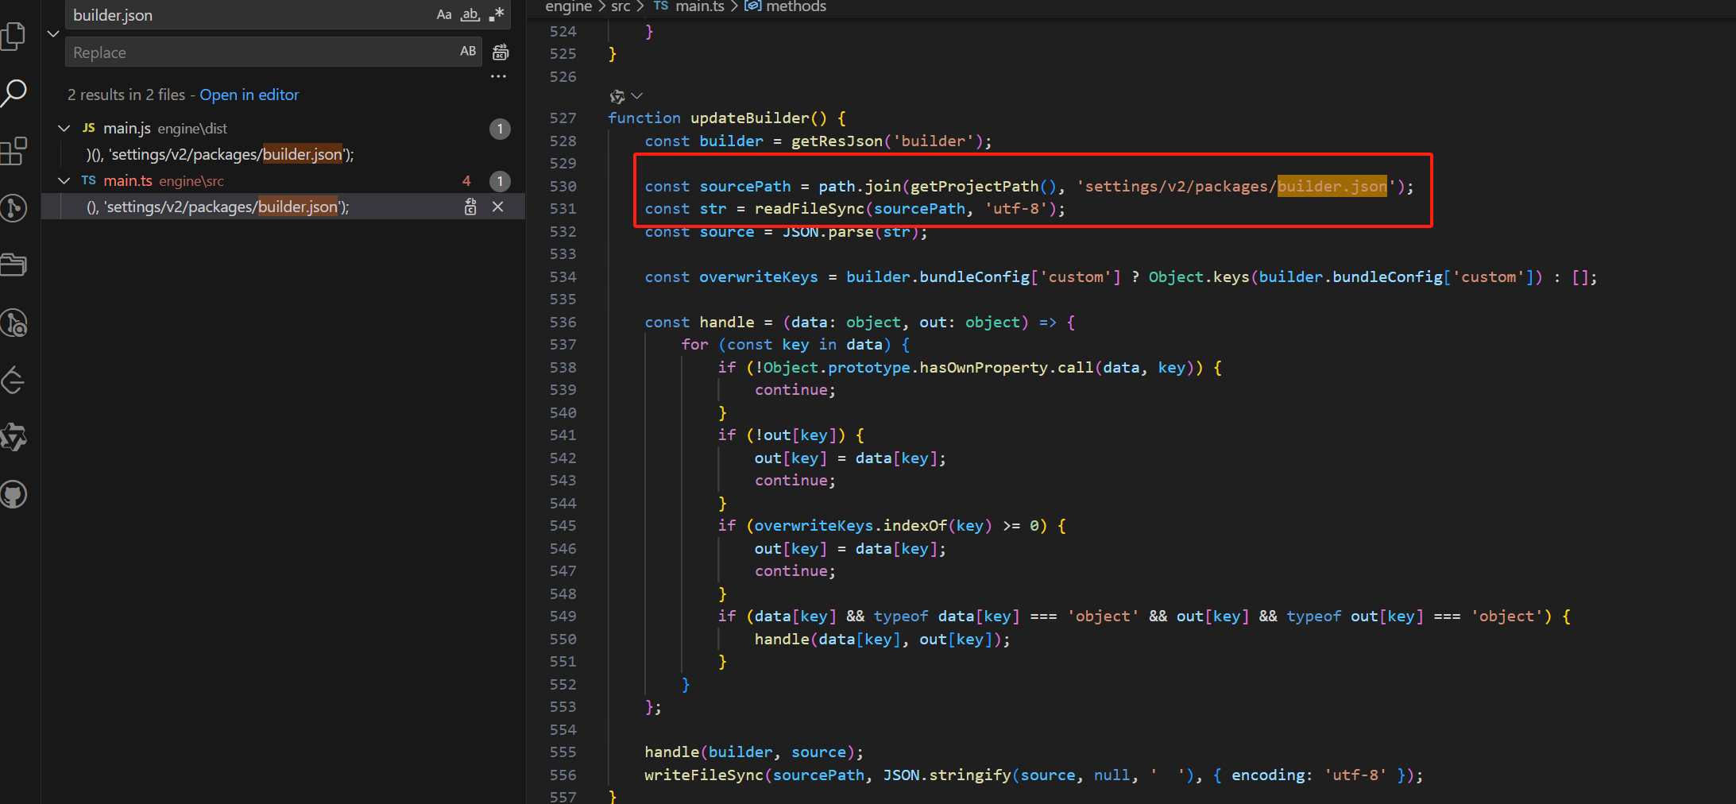Viewport: 1736px width, 804px height.
Task: Open the code lens icon above updateBuilder
Action: click(617, 96)
